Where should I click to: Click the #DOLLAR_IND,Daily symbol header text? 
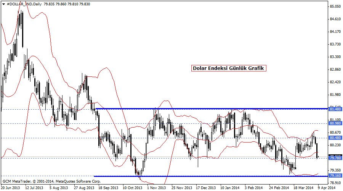24,3
